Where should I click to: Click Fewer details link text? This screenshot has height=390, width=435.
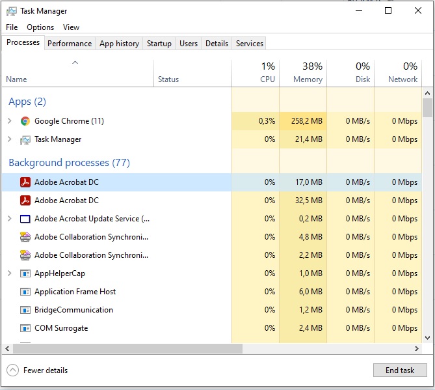coord(46,370)
